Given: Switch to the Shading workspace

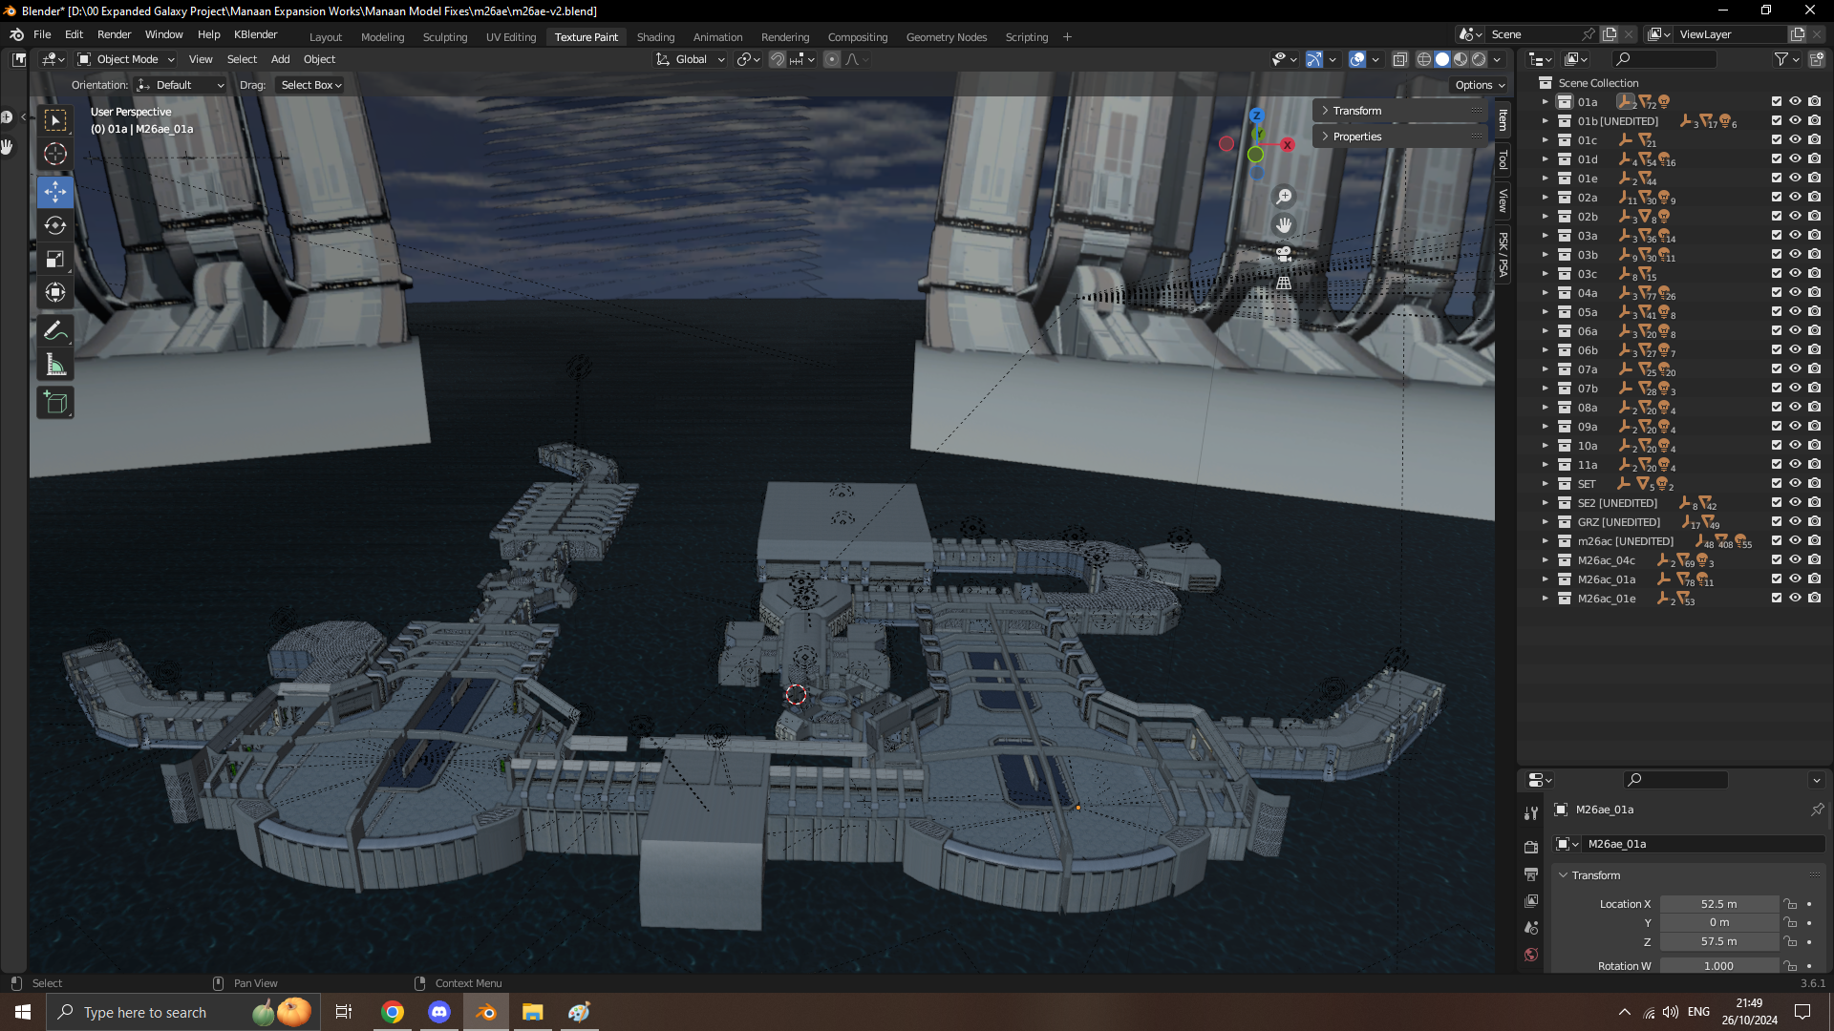Looking at the screenshot, I should tap(655, 37).
